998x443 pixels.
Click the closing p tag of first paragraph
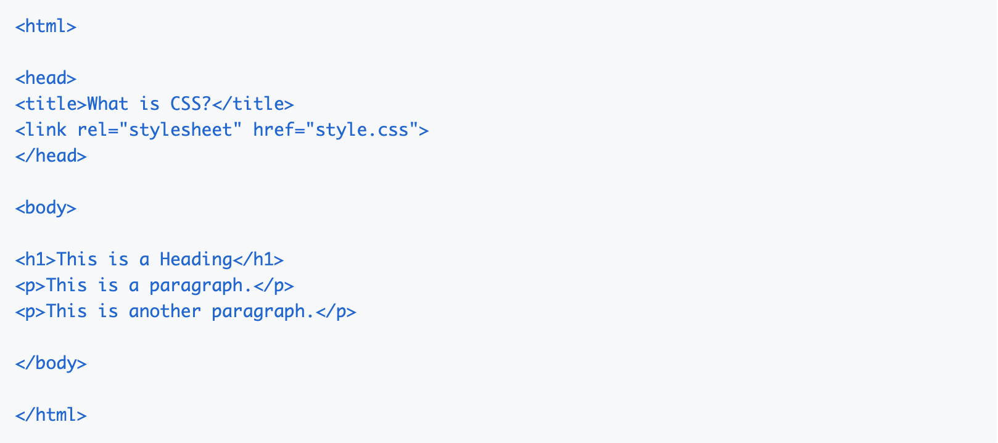click(273, 286)
